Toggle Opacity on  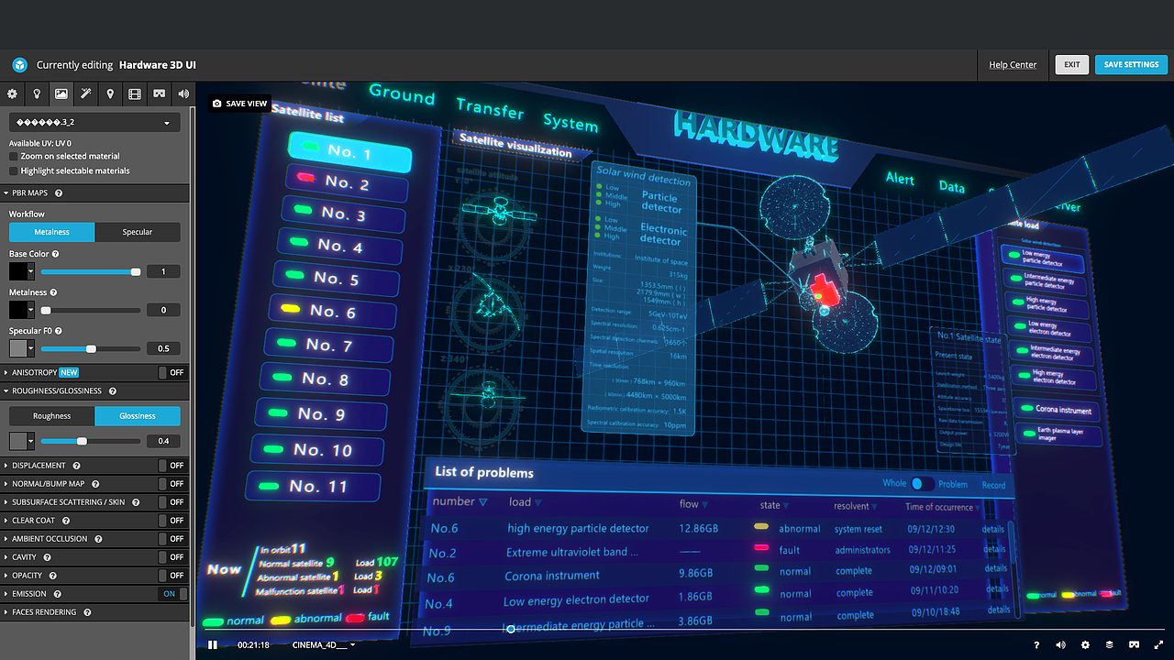click(x=172, y=576)
